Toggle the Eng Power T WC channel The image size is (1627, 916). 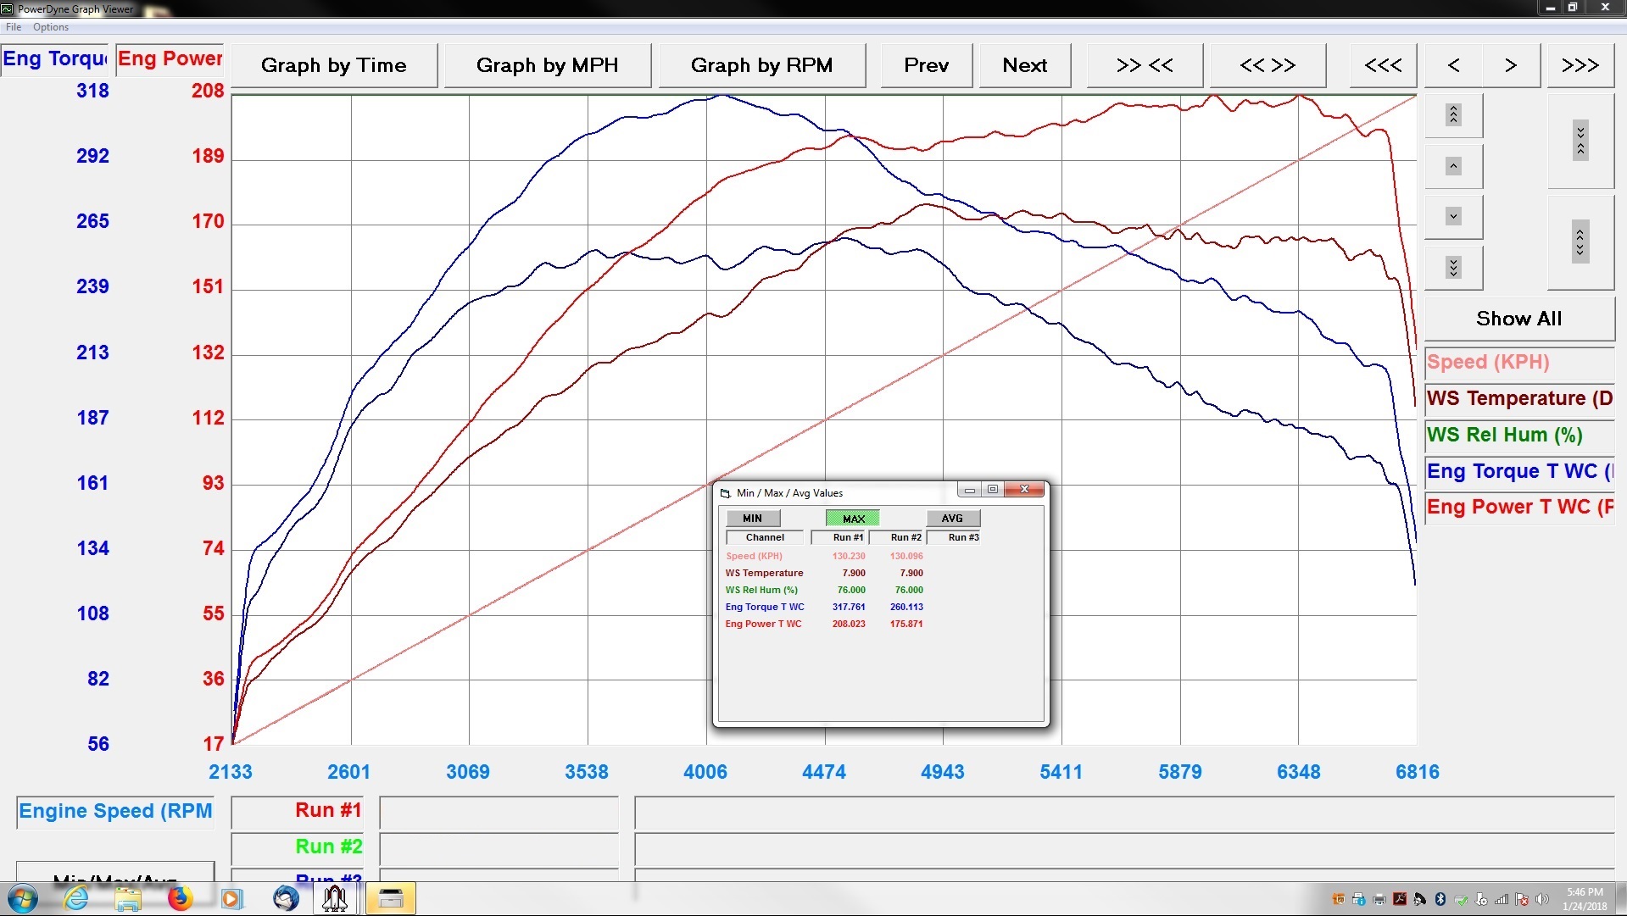pos(1518,508)
